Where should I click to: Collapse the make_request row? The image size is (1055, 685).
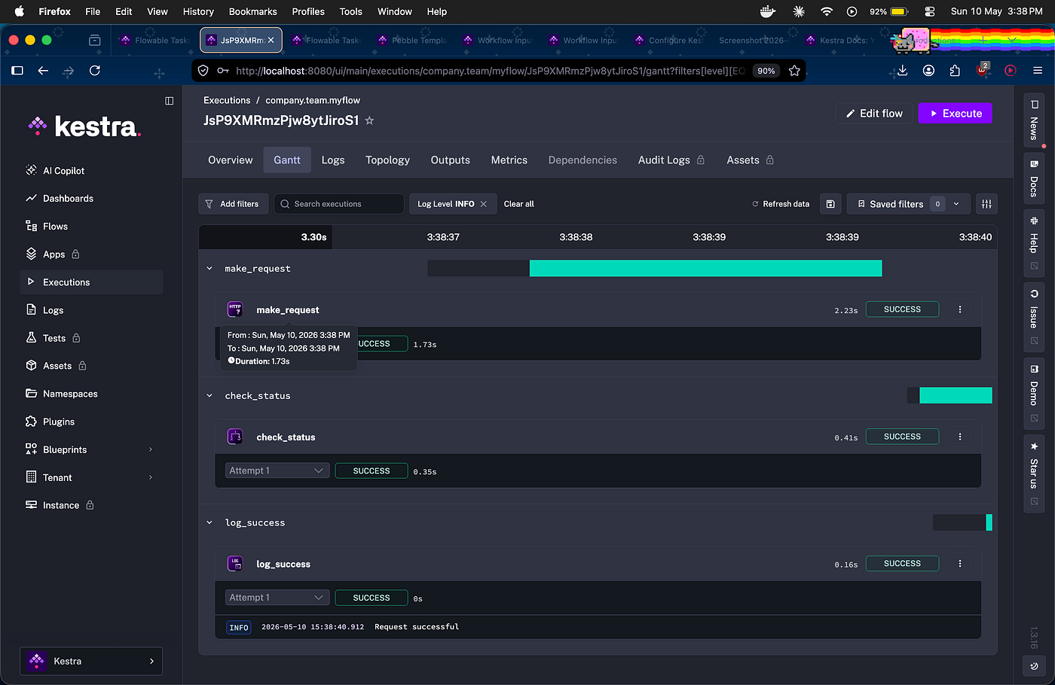[x=209, y=269]
